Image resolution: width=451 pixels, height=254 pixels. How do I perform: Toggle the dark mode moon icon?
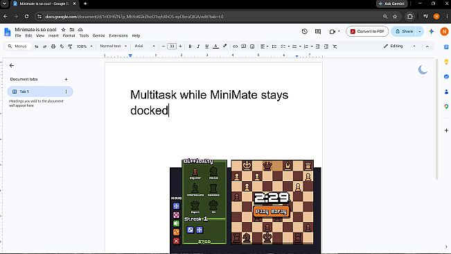tap(423, 69)
